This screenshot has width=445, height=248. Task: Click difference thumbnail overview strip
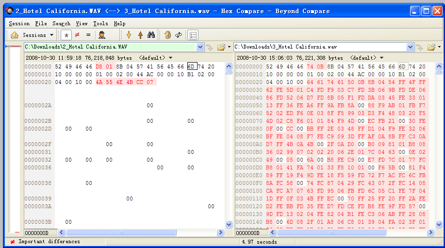tap(15, 139)
